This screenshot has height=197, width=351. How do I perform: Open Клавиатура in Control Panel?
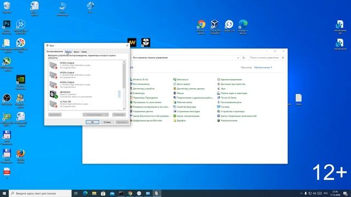click(x=139, y=93)
